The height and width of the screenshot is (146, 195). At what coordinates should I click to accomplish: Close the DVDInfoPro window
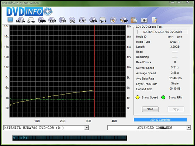tap(188, 2)
